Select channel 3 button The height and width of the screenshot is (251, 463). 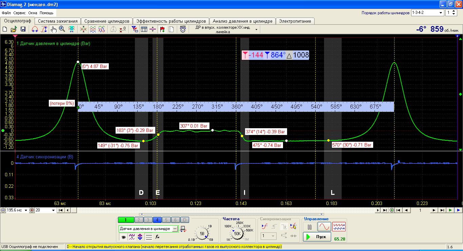tap(148, 220)
